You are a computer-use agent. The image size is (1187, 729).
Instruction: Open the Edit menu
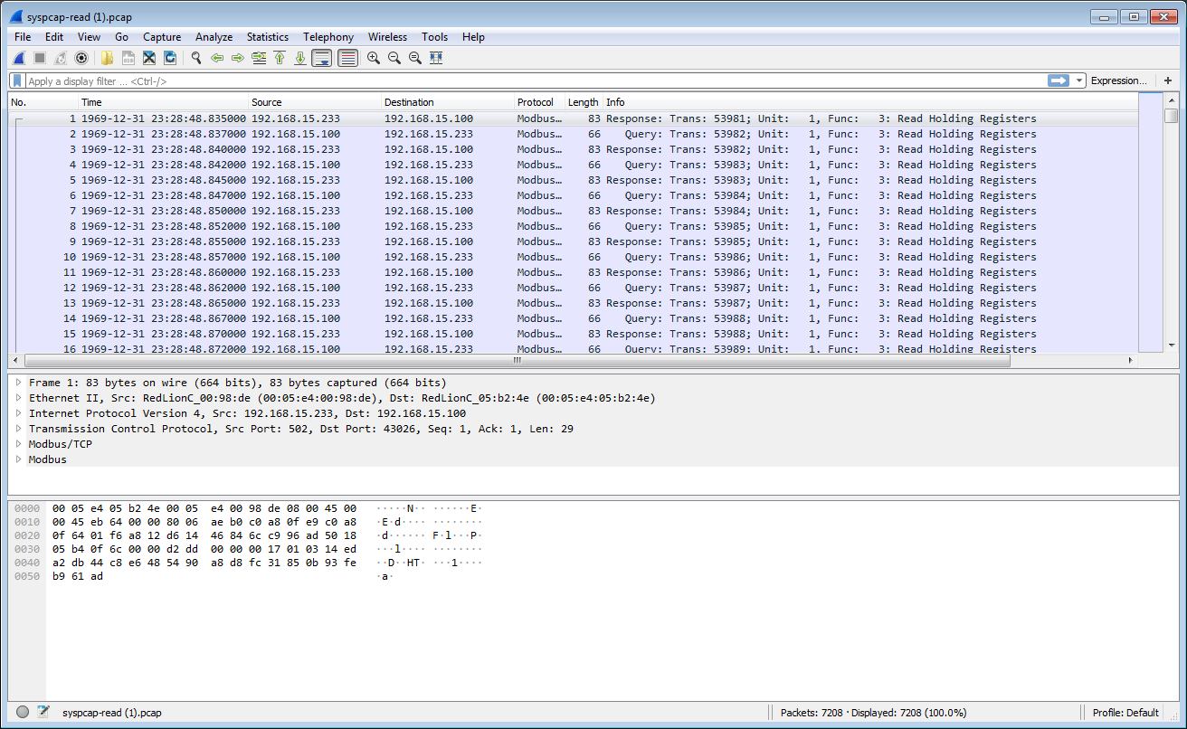(x=54, y=37)
